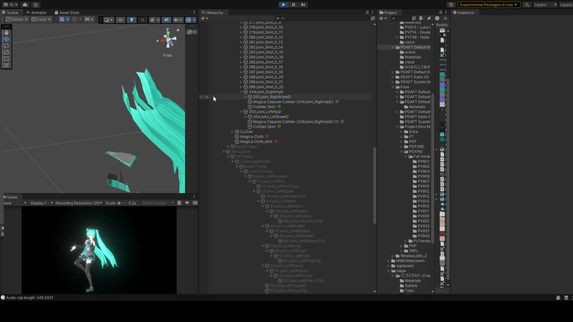Select Magica Cloth_skirt in Hierarchy
Image resolution: width=573 pixels, height=322 pixels.
click(256, 142)
